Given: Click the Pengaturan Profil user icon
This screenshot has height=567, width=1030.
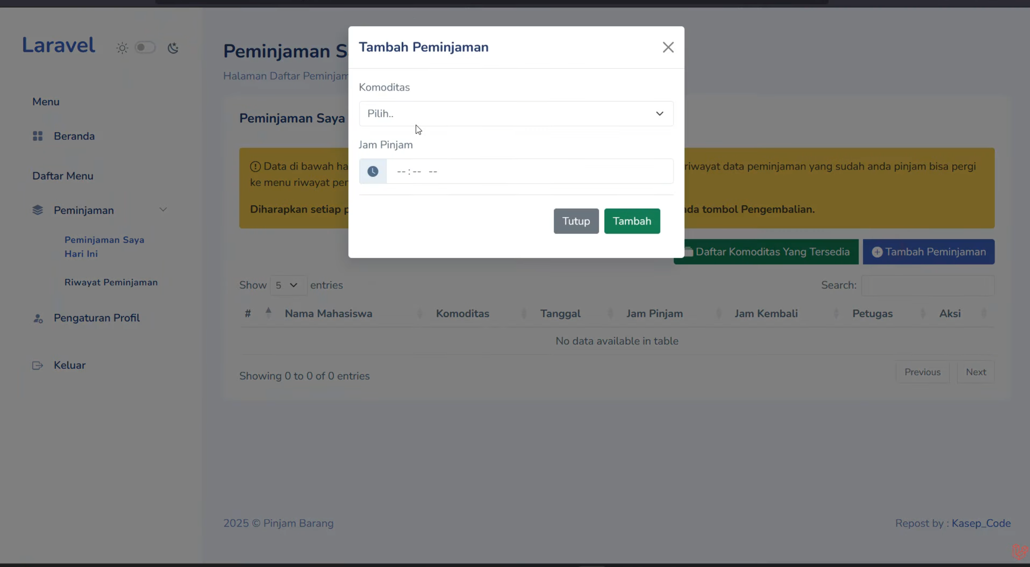Looking at the screenshot, I should pyautogui.click(x=38, y=318).
